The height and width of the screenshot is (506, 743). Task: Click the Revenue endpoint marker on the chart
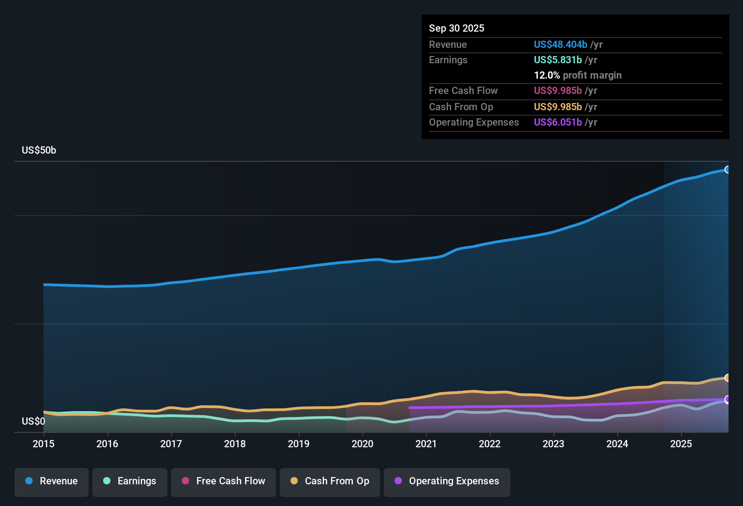pyautogui.click(x=728, y=169)
